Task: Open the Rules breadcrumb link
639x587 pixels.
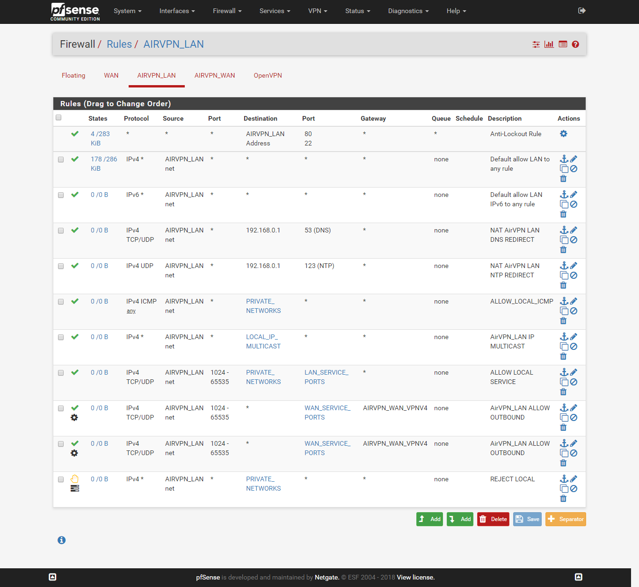Action: (119, 44)
